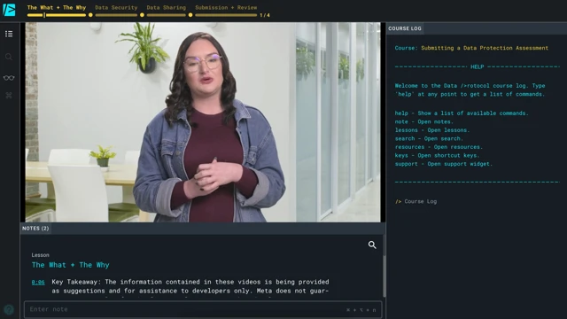Click the Data Protocol logo icon
567x319 pixels.
tap(9, 10)
